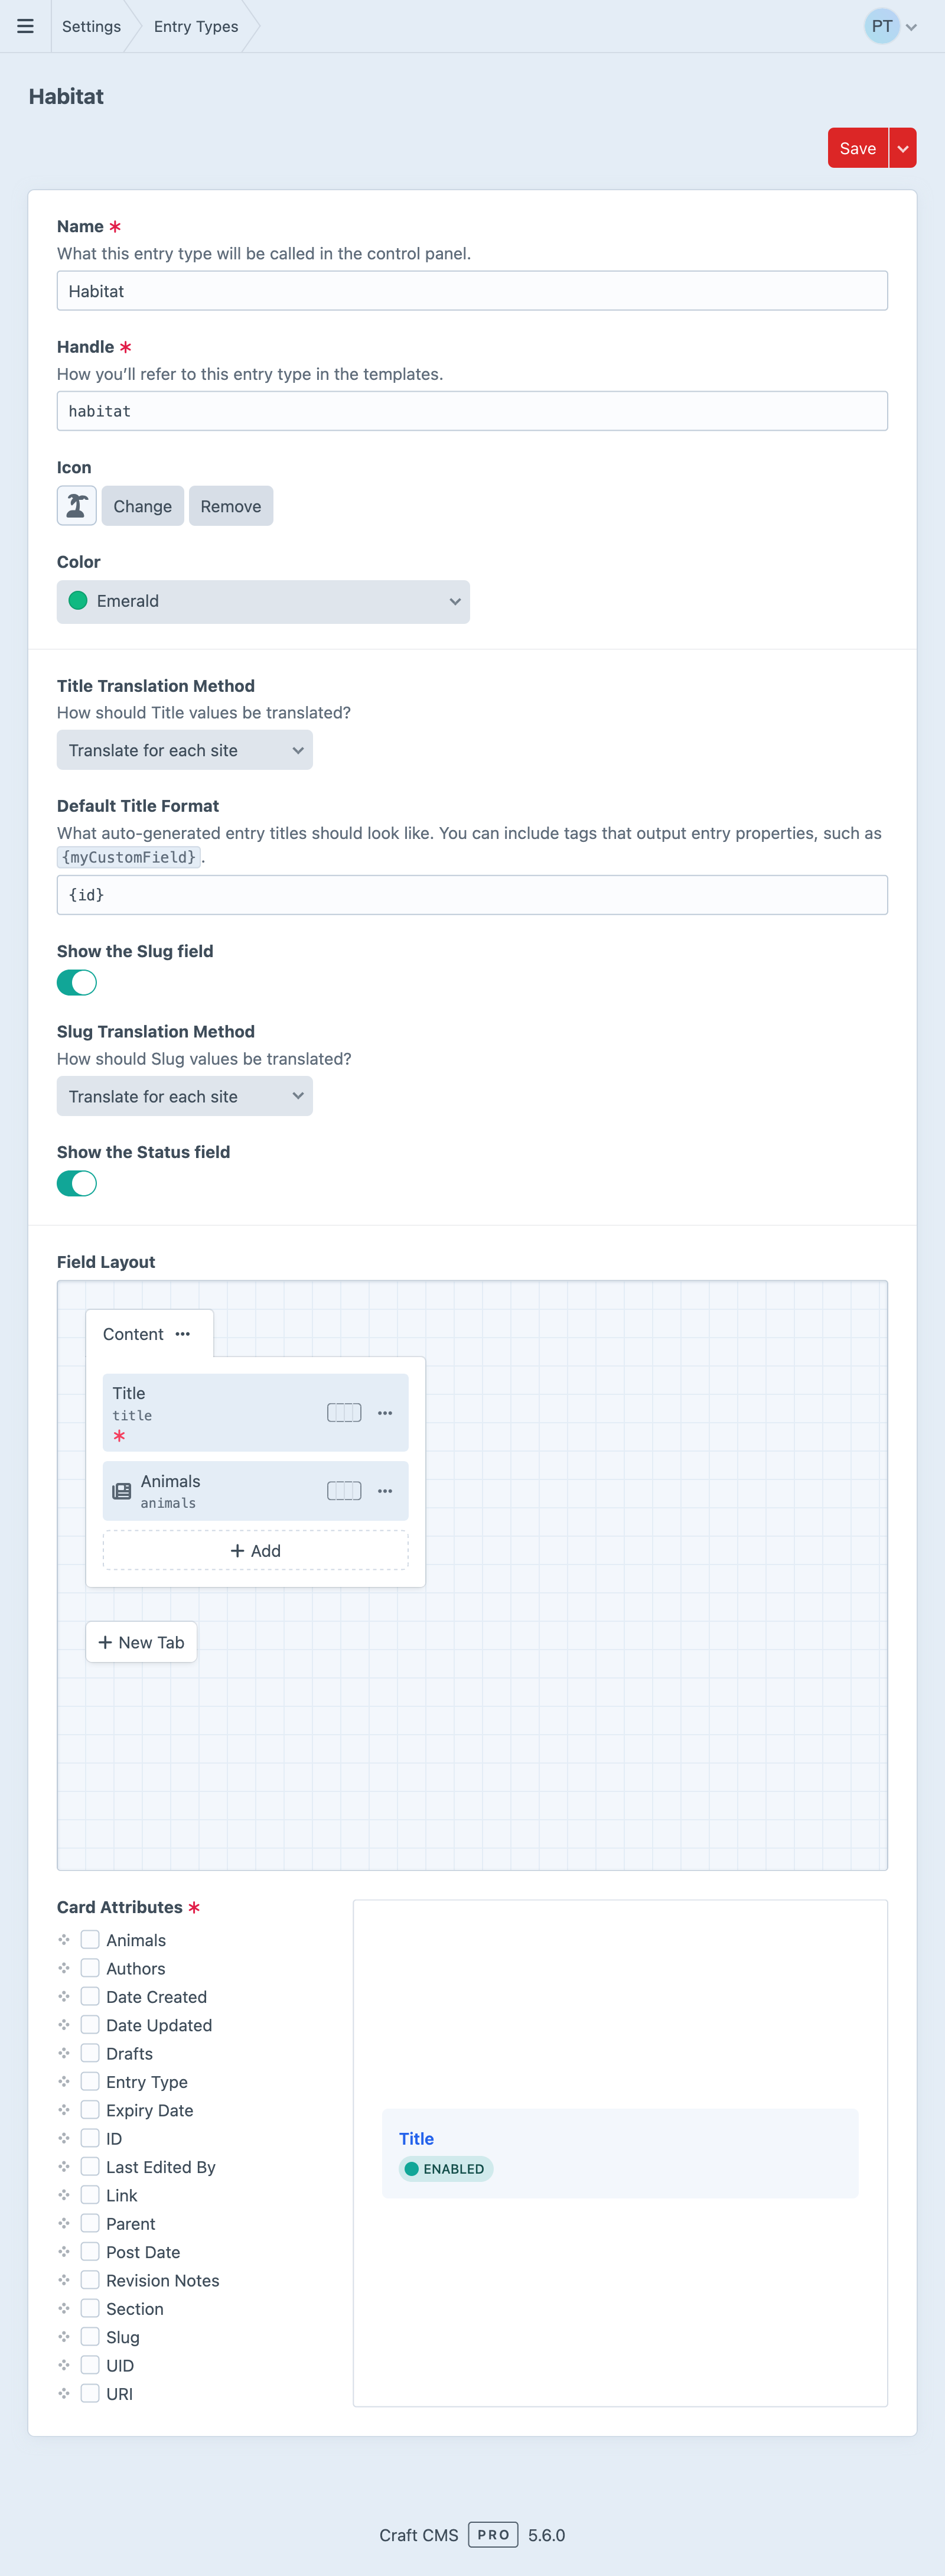945x2576 pixels.
Task: Click the Animals attribute drag handle
Action: tap(64, 1940)
